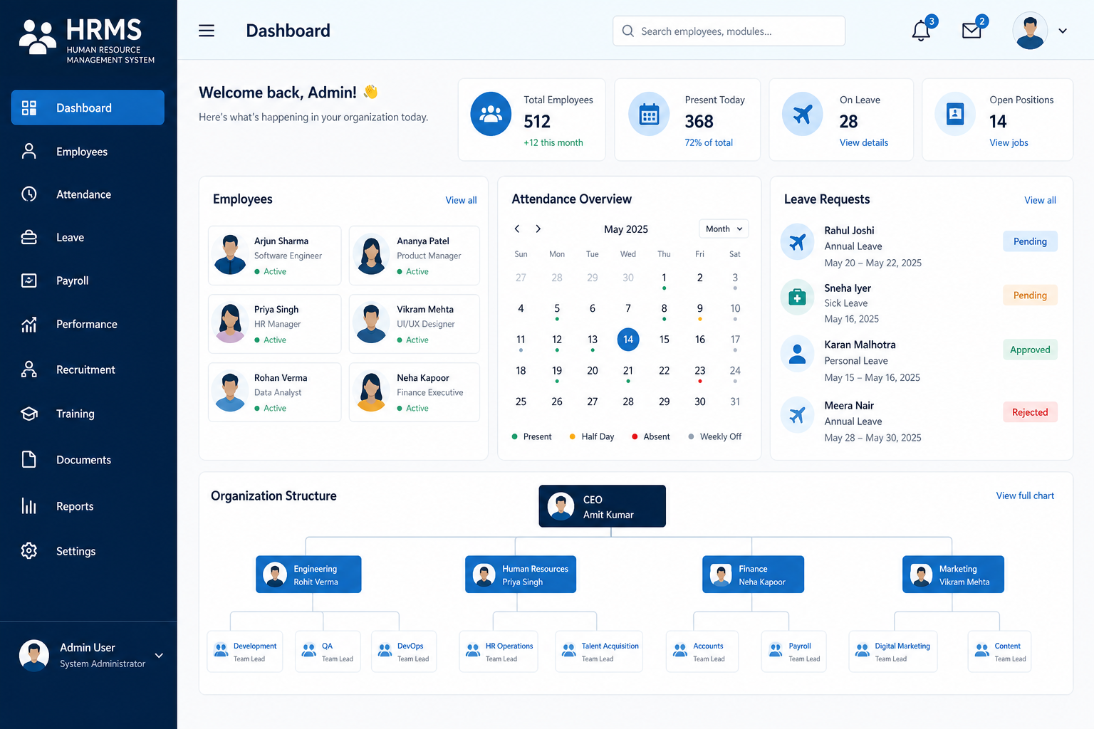Open the CEO Amit Kumar node
Image resolution: width=1094 pixels, height=729 pixels.
pos(602,506)
